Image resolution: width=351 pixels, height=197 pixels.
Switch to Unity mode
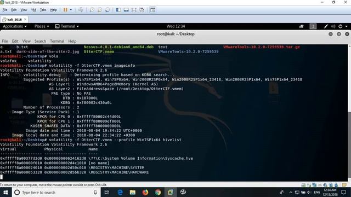141,10
